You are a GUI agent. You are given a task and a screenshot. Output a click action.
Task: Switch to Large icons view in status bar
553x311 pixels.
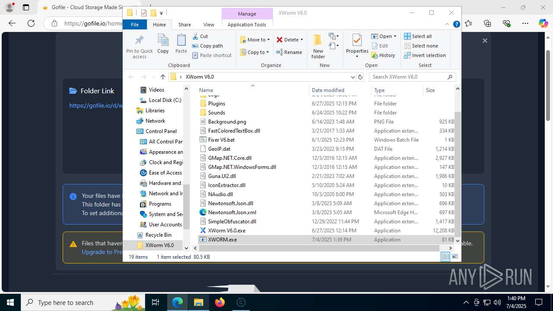[x=455, y=257]
